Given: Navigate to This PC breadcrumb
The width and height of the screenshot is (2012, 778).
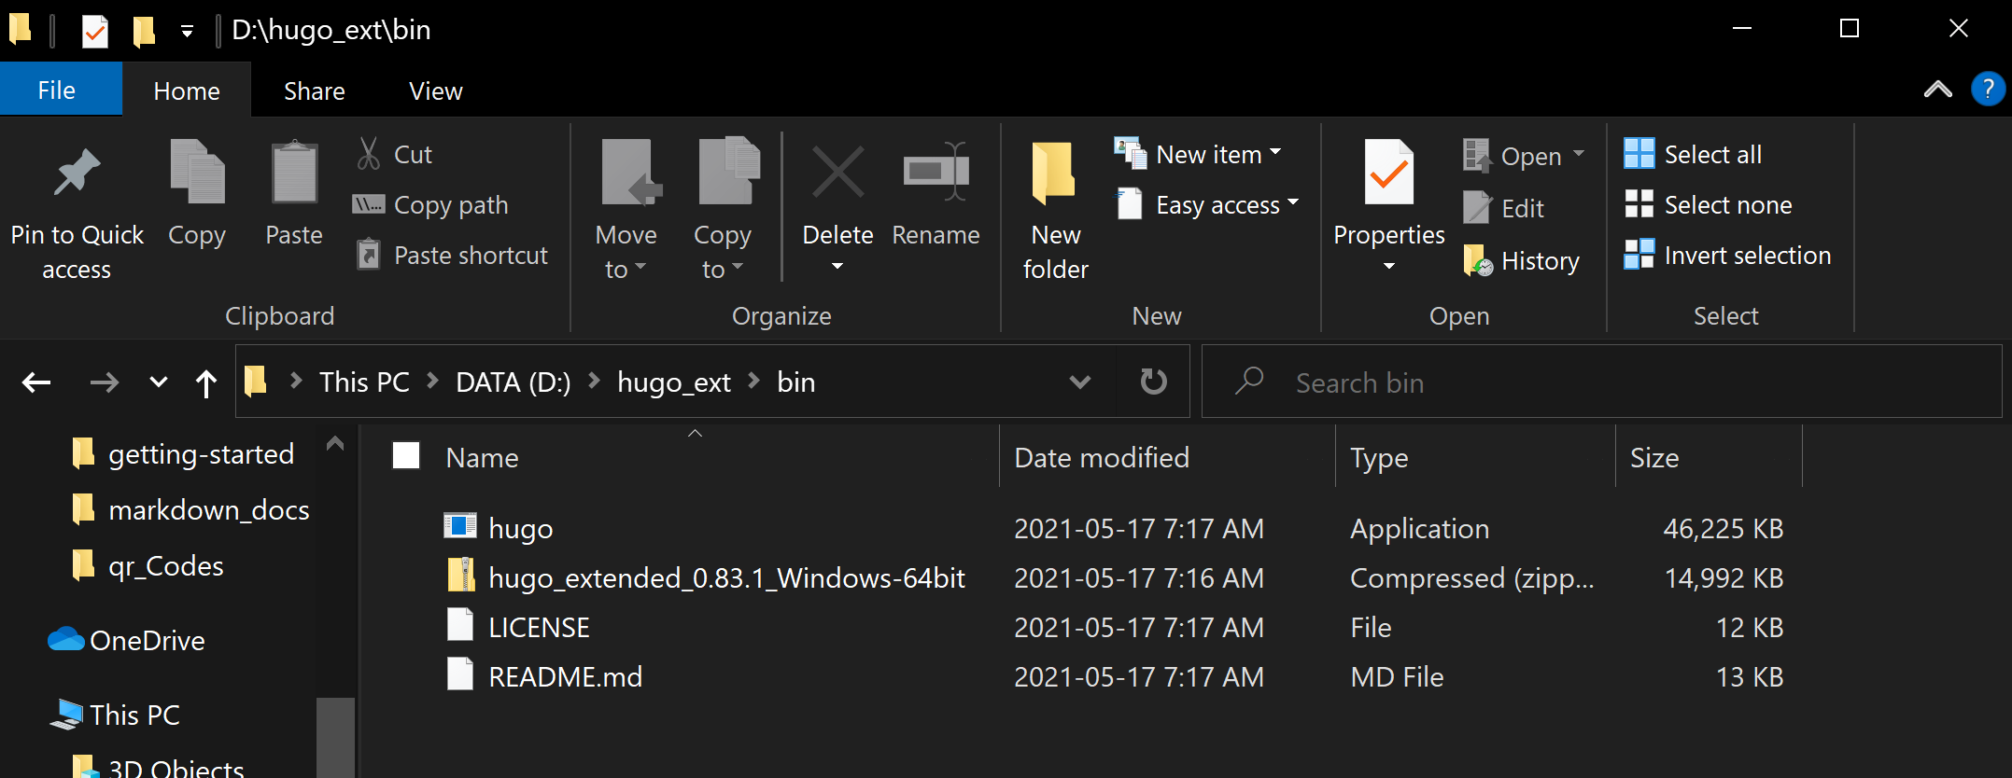Looking at the screenshot, I should point(364,382).
